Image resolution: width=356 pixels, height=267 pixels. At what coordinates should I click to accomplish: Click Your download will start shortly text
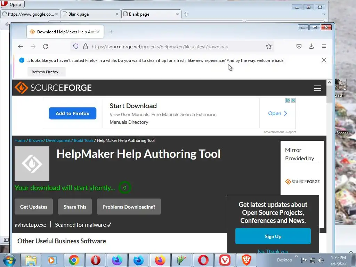pos(65,188)
